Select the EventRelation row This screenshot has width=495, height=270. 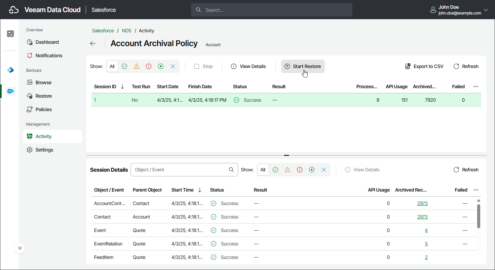click(x=284, y=244)
